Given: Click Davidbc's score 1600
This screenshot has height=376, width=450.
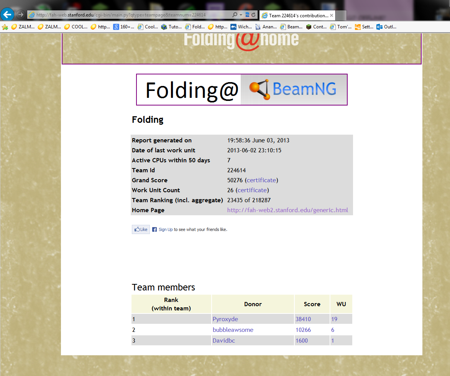Looking at the screenshot, I should [302, 340].
